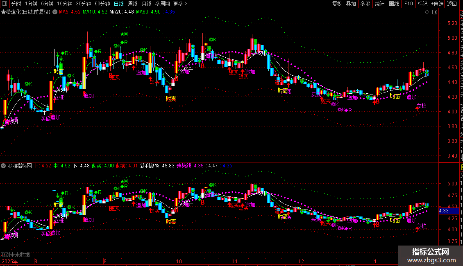463x266 pixels.
Task: Click the 2025年 label on time axis
Action: coord(10,261)
